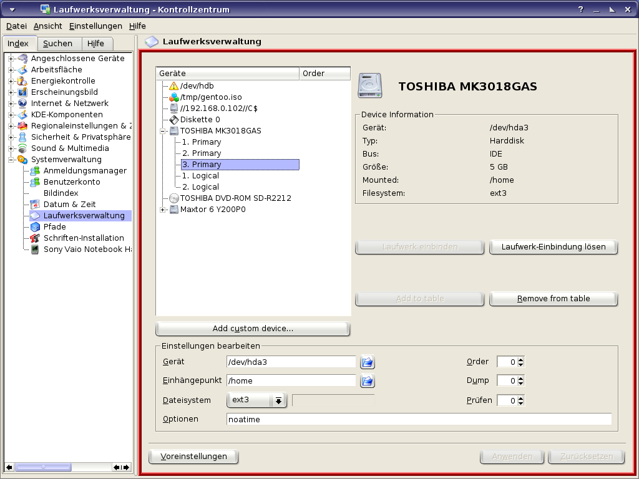Viewport: 639px width, 479px height.
Task: Click the title bar help question mark
Action: pyautogui.click(x=581, y=9)
